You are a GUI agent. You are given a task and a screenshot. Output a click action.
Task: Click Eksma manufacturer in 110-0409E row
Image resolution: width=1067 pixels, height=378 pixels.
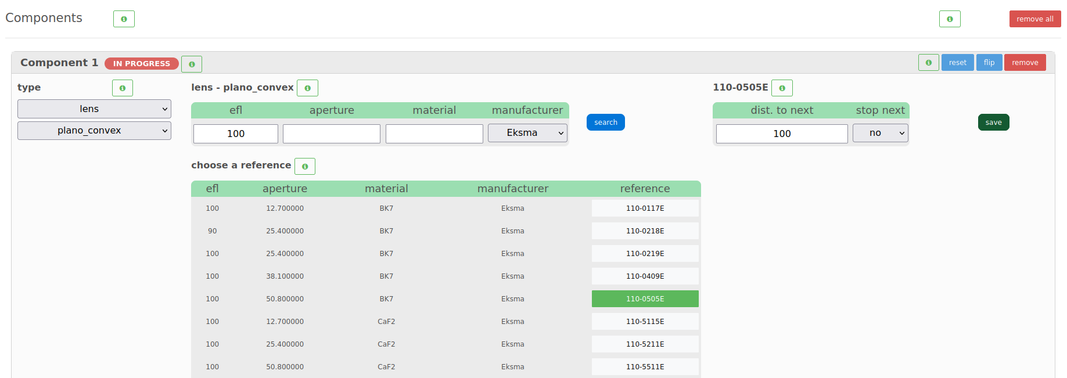click(x=513, y=276)
